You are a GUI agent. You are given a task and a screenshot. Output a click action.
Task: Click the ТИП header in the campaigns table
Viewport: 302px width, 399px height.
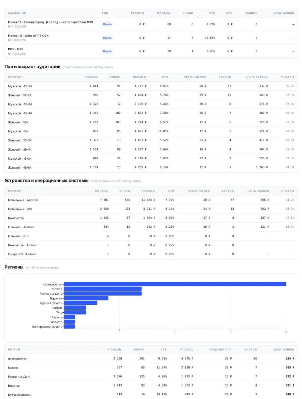(105, 13)
